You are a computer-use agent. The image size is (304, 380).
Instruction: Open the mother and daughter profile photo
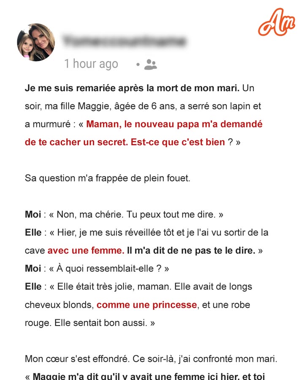(x=36, y=42)
